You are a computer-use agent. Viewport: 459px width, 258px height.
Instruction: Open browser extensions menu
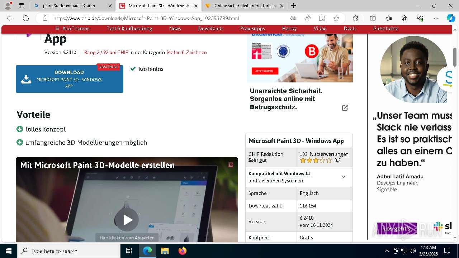coord(355,18)
